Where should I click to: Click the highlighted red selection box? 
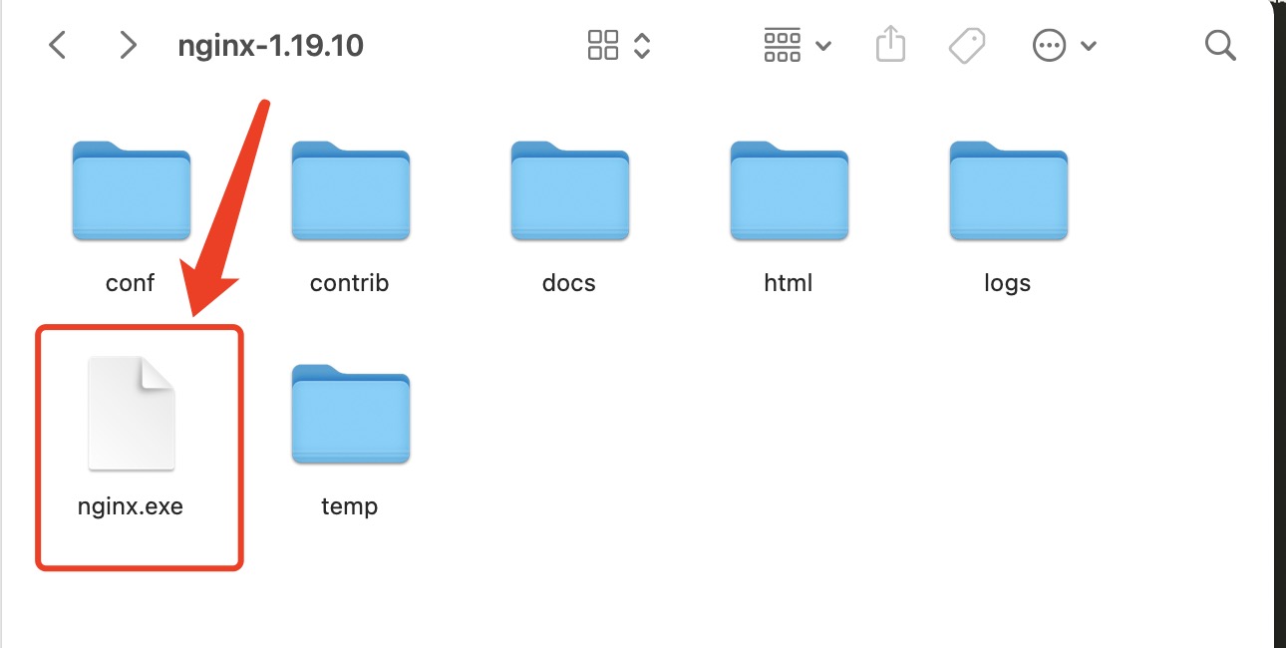click(139, 446)
